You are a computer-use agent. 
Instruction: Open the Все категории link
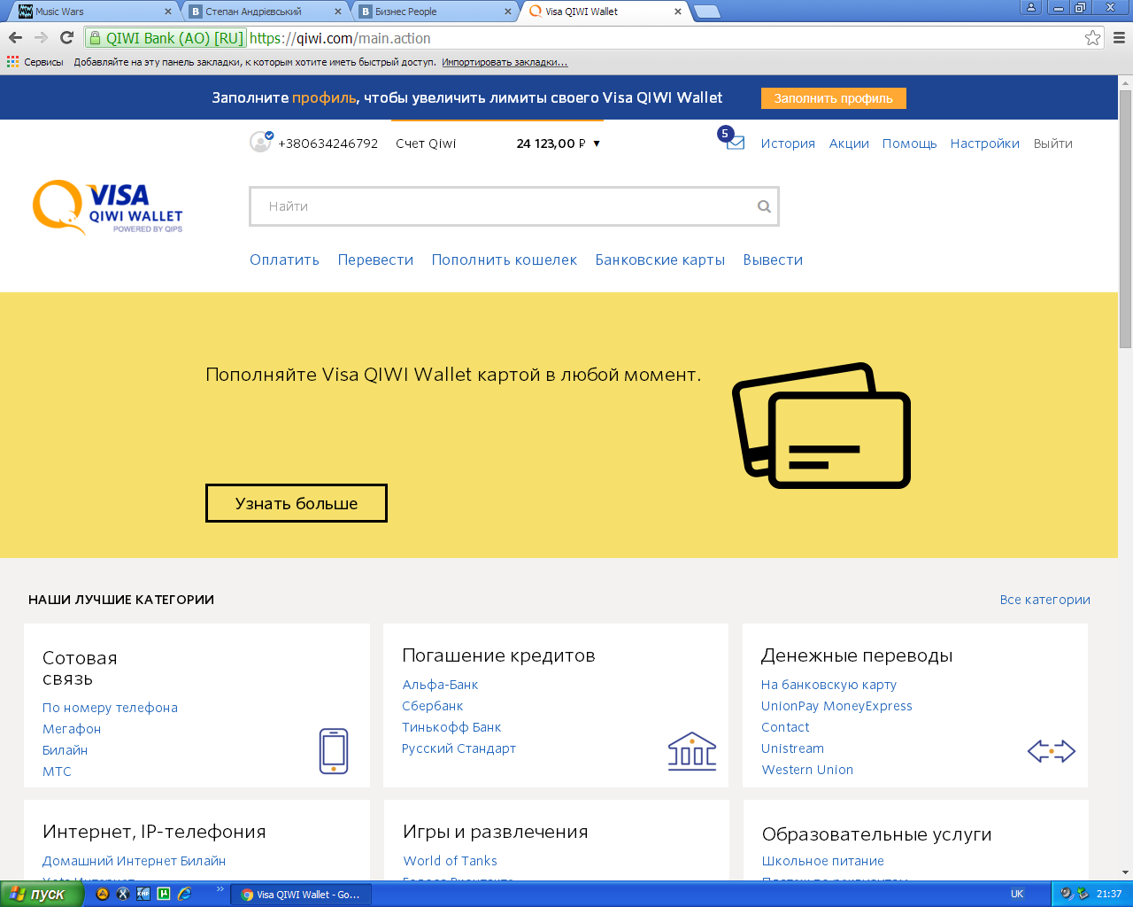point(1044,600)
